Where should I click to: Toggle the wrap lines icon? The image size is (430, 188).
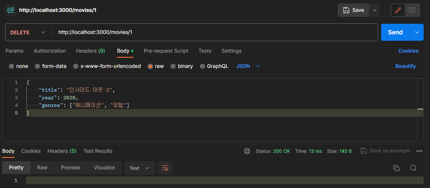(x=165, y=168)
